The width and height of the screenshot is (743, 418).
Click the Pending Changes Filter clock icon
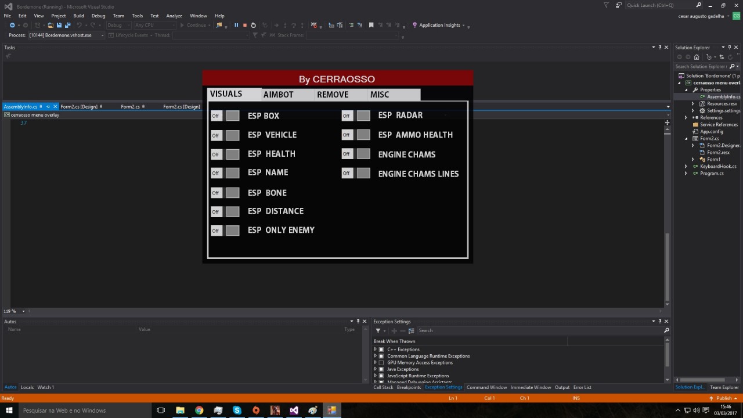(708, 57)
